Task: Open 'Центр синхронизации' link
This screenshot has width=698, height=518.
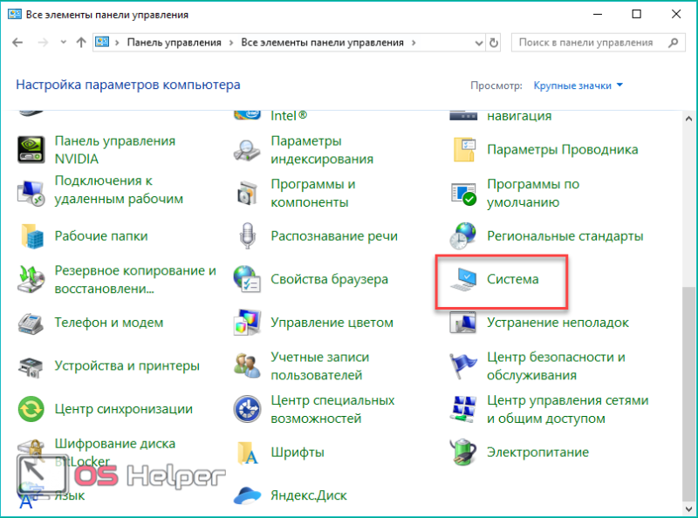Action: pos(124,409)
